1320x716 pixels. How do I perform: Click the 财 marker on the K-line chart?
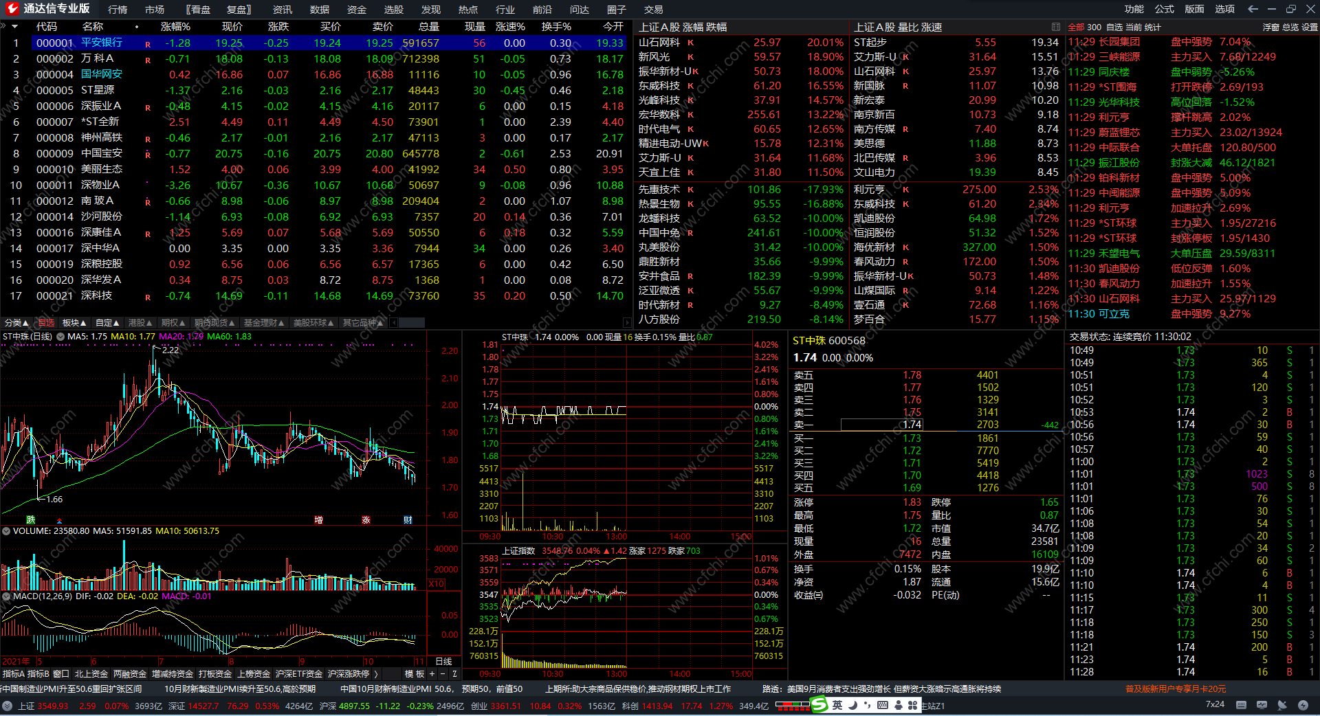click(x=408, y=519)
